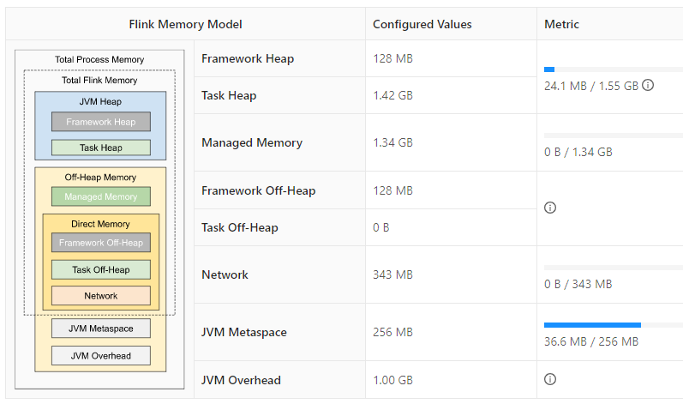Image resolution: width=683 pixels, height=404 pixels.
Task: Click info icon in Framework Off-Heap metric cell
Action: [x=550, y=208]
